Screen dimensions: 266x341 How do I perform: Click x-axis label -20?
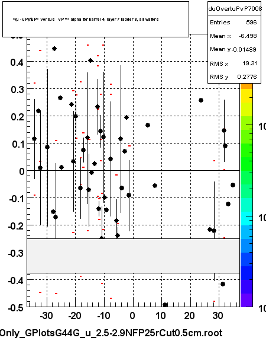(75, 315)
